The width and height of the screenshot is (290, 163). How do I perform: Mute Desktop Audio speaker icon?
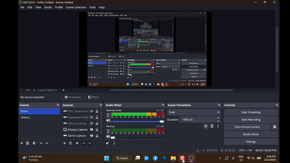coord(108,120)
